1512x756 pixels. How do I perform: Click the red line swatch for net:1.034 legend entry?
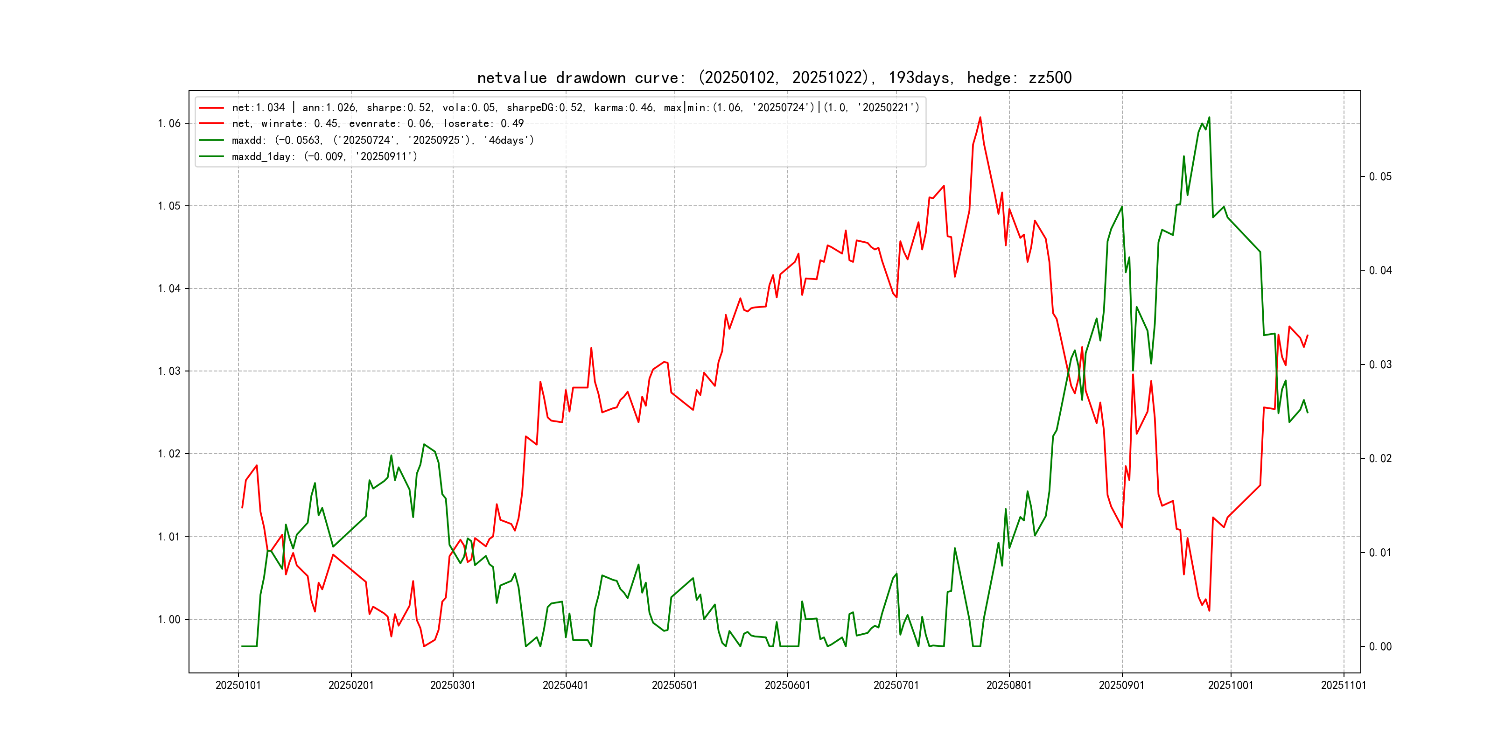tap(211, 108)
